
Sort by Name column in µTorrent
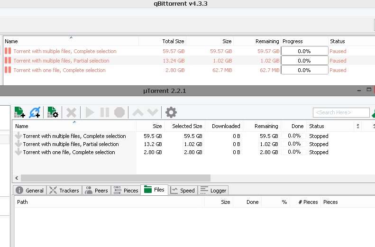[x=74, y=126]
